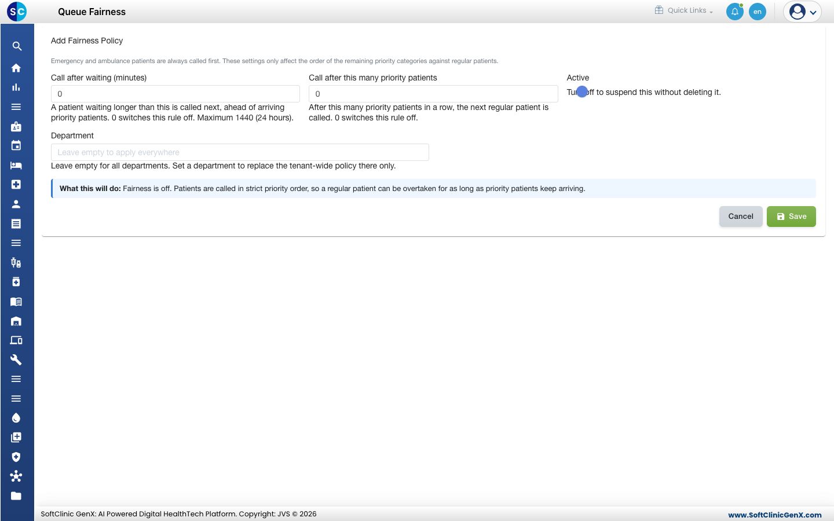The height and width of the screenshot is (521, 834).
Task: Open the Quick Links dropdown
Action: pos(684,10)
